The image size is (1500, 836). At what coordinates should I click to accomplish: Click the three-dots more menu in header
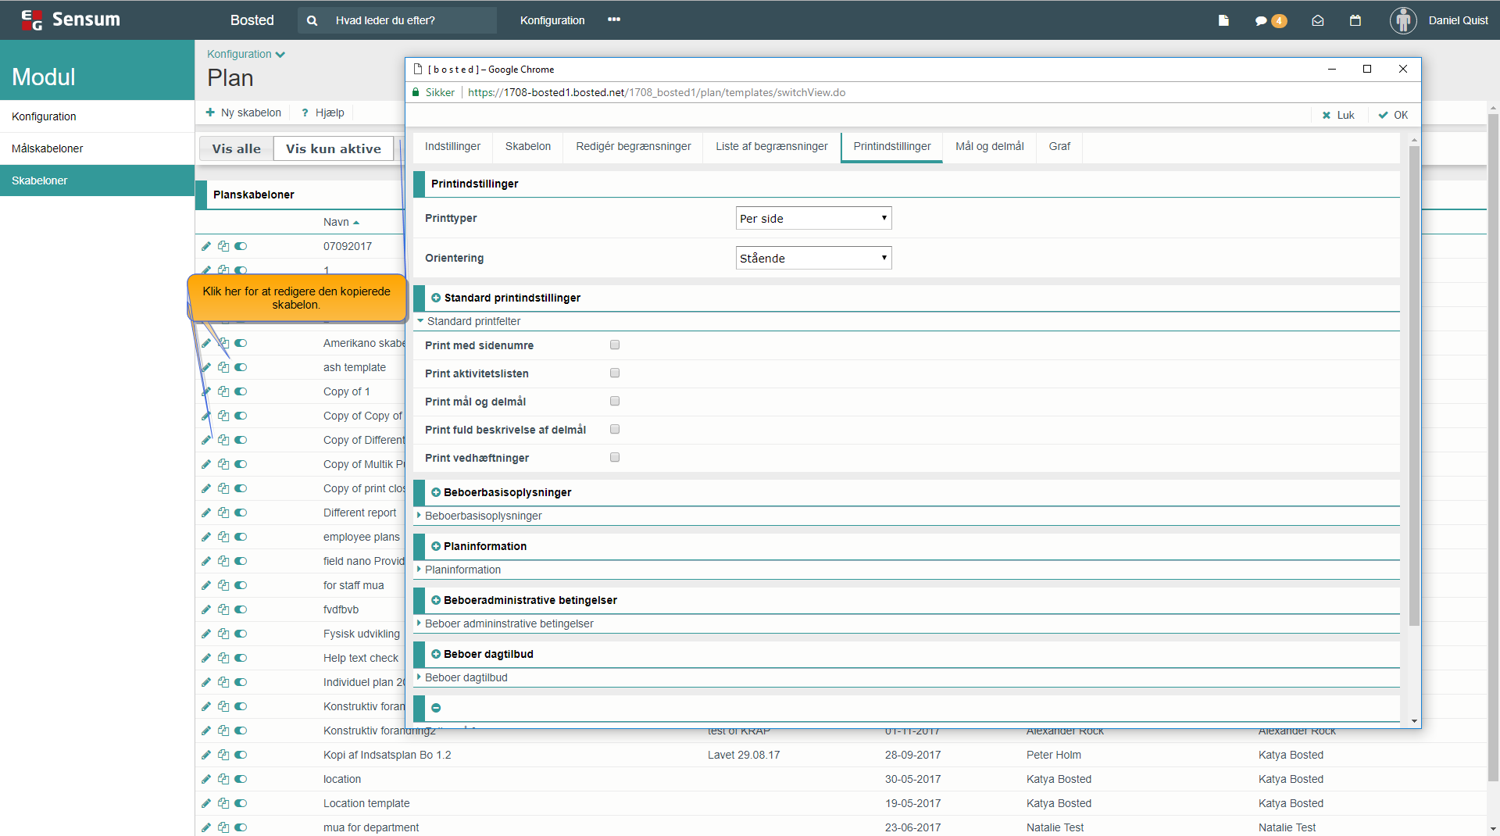[614, 20]
